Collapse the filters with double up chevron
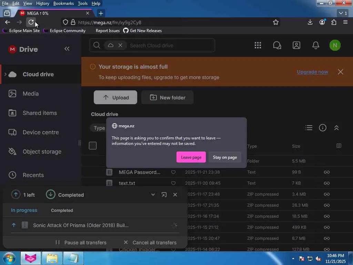353x265 pixels. click(336, 128)
